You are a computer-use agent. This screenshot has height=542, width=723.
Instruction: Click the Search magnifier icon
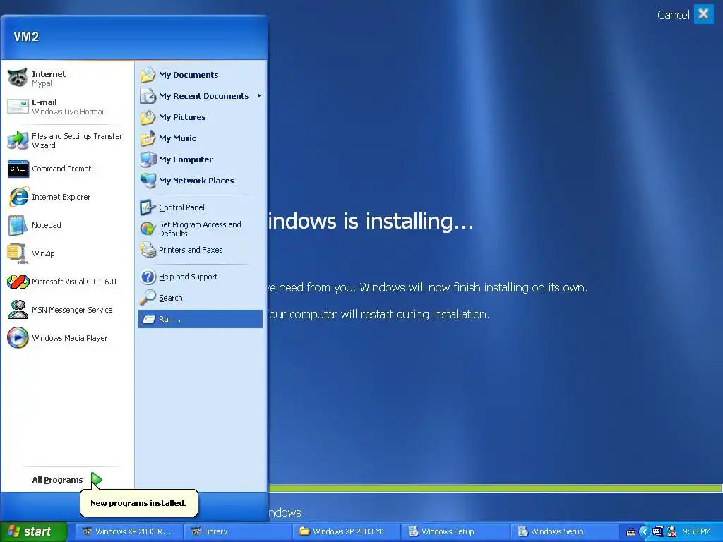coord(148,298)
